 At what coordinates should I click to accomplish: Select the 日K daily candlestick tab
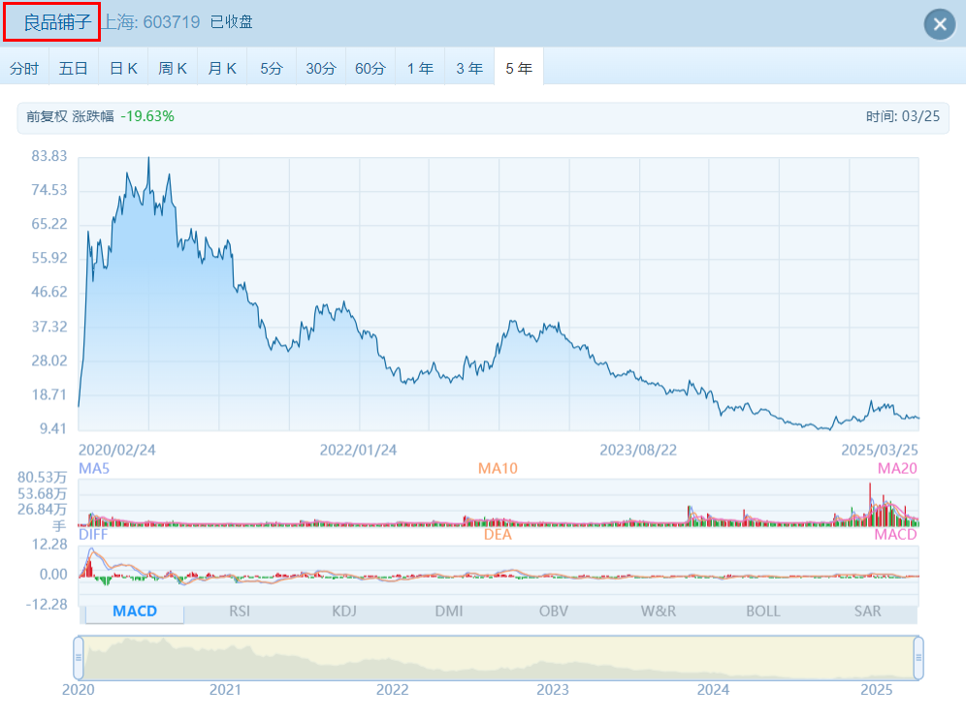[123, 68]
